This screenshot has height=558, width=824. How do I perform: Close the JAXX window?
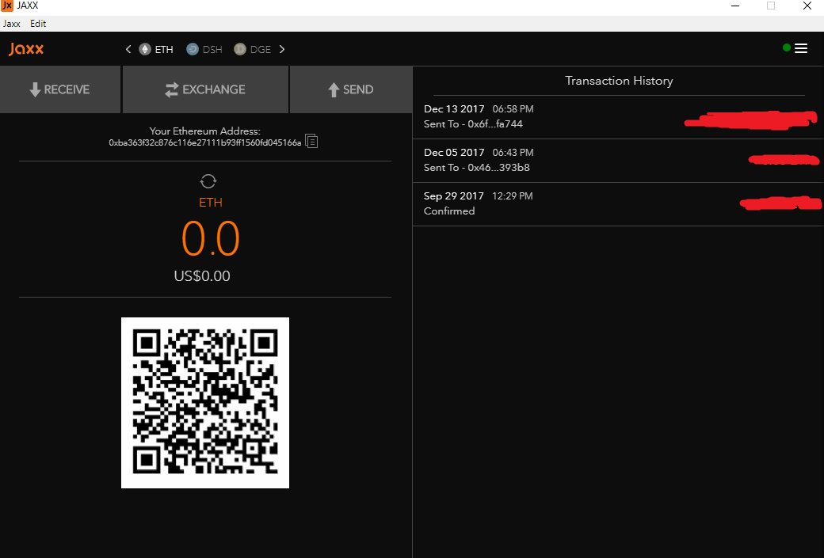[x=807, y=6]
